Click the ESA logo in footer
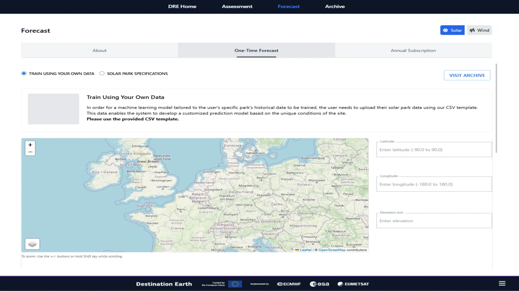 tap(319, 284)
